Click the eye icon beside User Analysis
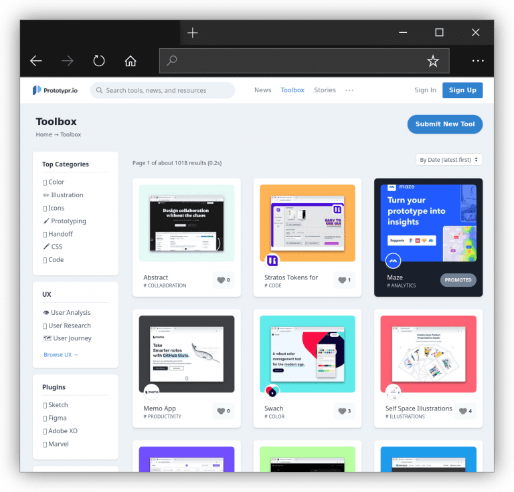 [46, 313]
